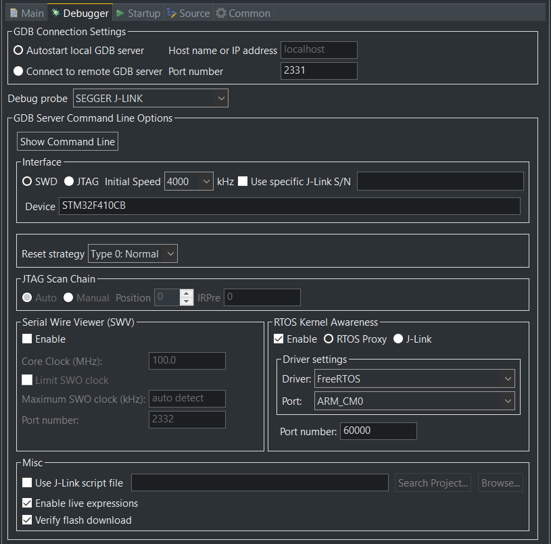Click the Host name localhost field
Image resolution: width=551 pixels, height=544 pixels.
(318, 50)
